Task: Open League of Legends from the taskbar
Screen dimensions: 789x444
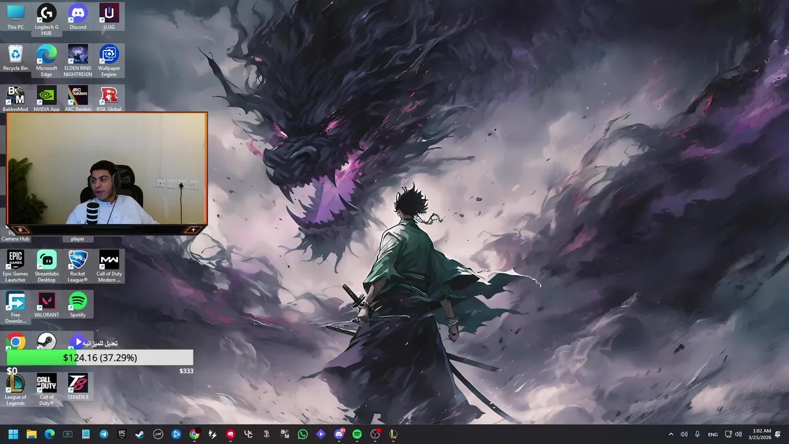Action: coord(393,434)
